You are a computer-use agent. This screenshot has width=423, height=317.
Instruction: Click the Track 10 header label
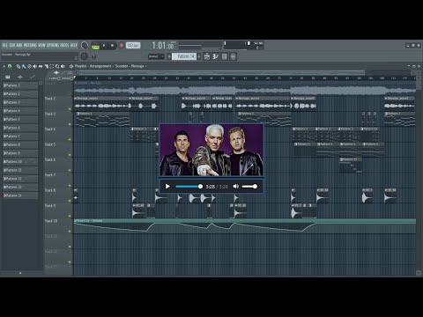(51, 221)
